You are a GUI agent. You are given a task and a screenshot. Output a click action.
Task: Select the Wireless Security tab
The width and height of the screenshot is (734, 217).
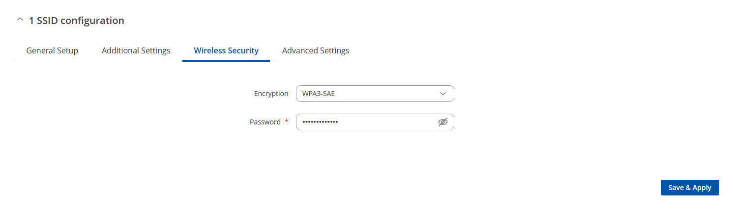tap(226, 50)
